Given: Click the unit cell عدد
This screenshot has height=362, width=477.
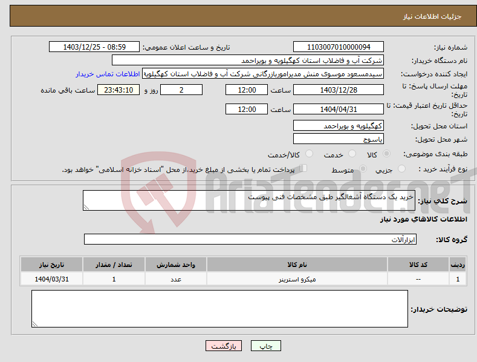Looking at the screenshot, I should tap(176, 279).
